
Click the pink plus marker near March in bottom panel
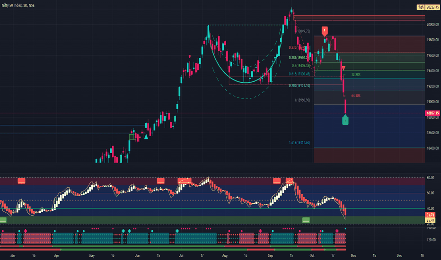(x=26, y=231)
